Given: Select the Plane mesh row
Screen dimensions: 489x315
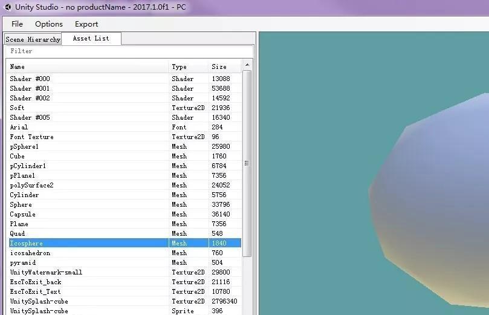Looking at the screenshot, I should [x=125, y=224].
